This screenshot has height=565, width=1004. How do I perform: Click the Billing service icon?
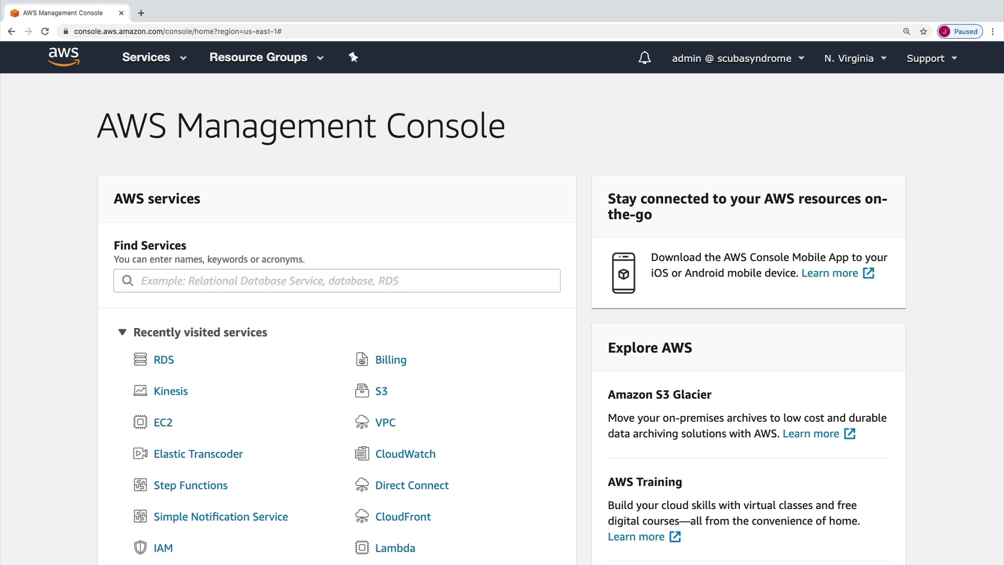pyautogui.click(x=362, y=359)
